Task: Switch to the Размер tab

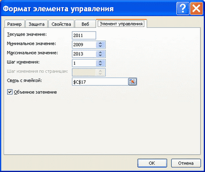Action: click(x=15, y=24)
